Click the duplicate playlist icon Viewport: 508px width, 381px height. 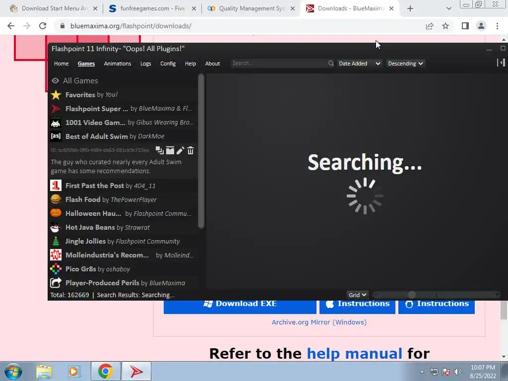[159, 150]
